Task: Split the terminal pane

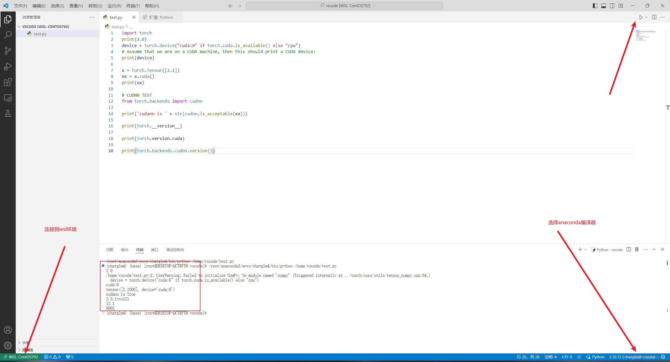Action: [629, 249]
